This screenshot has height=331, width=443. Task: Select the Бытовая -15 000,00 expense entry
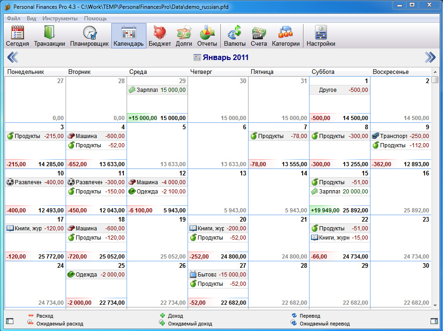coord(218,274)
